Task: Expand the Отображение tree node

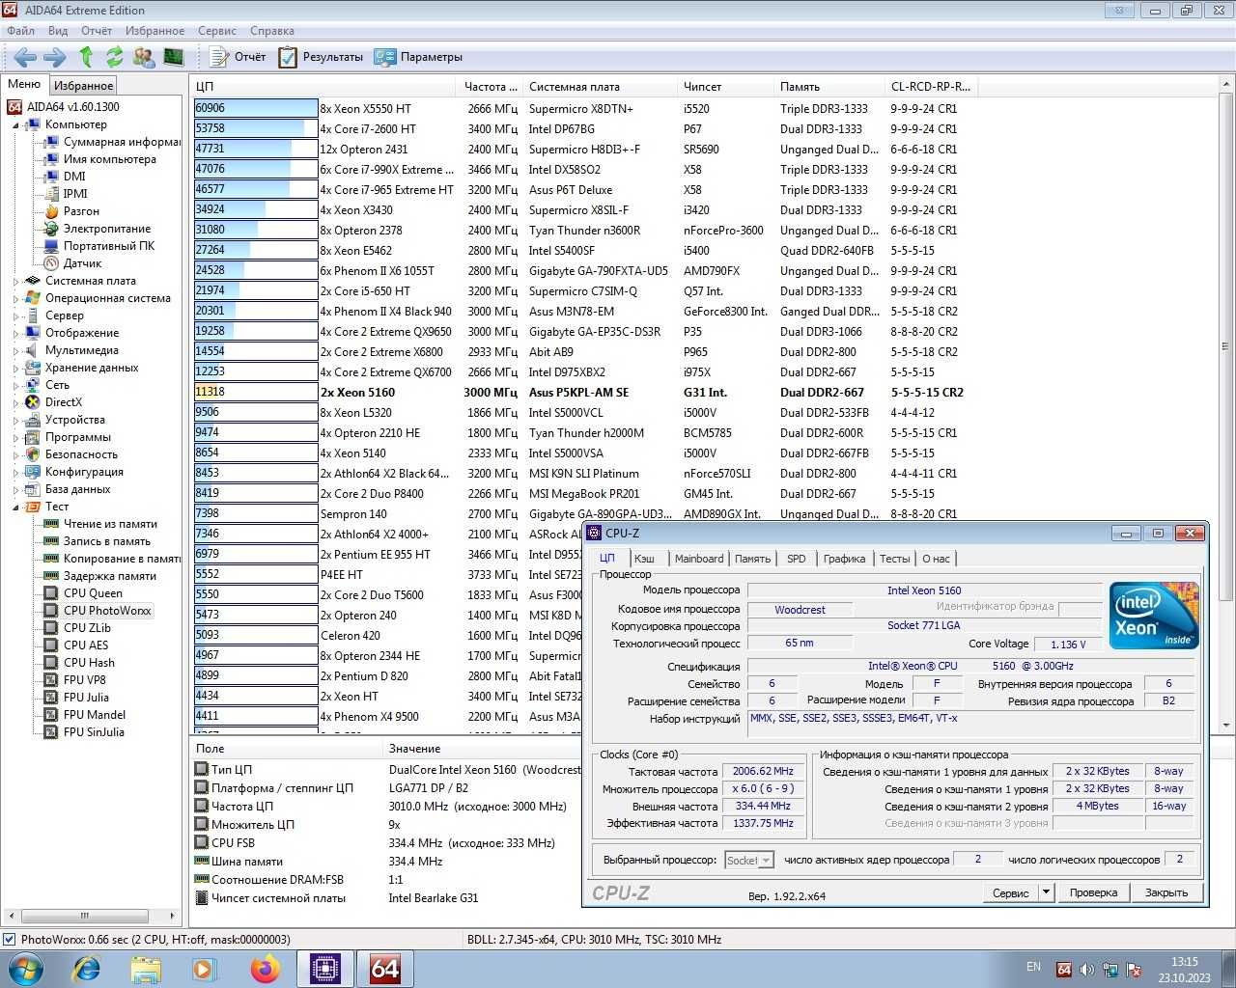Action: [15, 334]
